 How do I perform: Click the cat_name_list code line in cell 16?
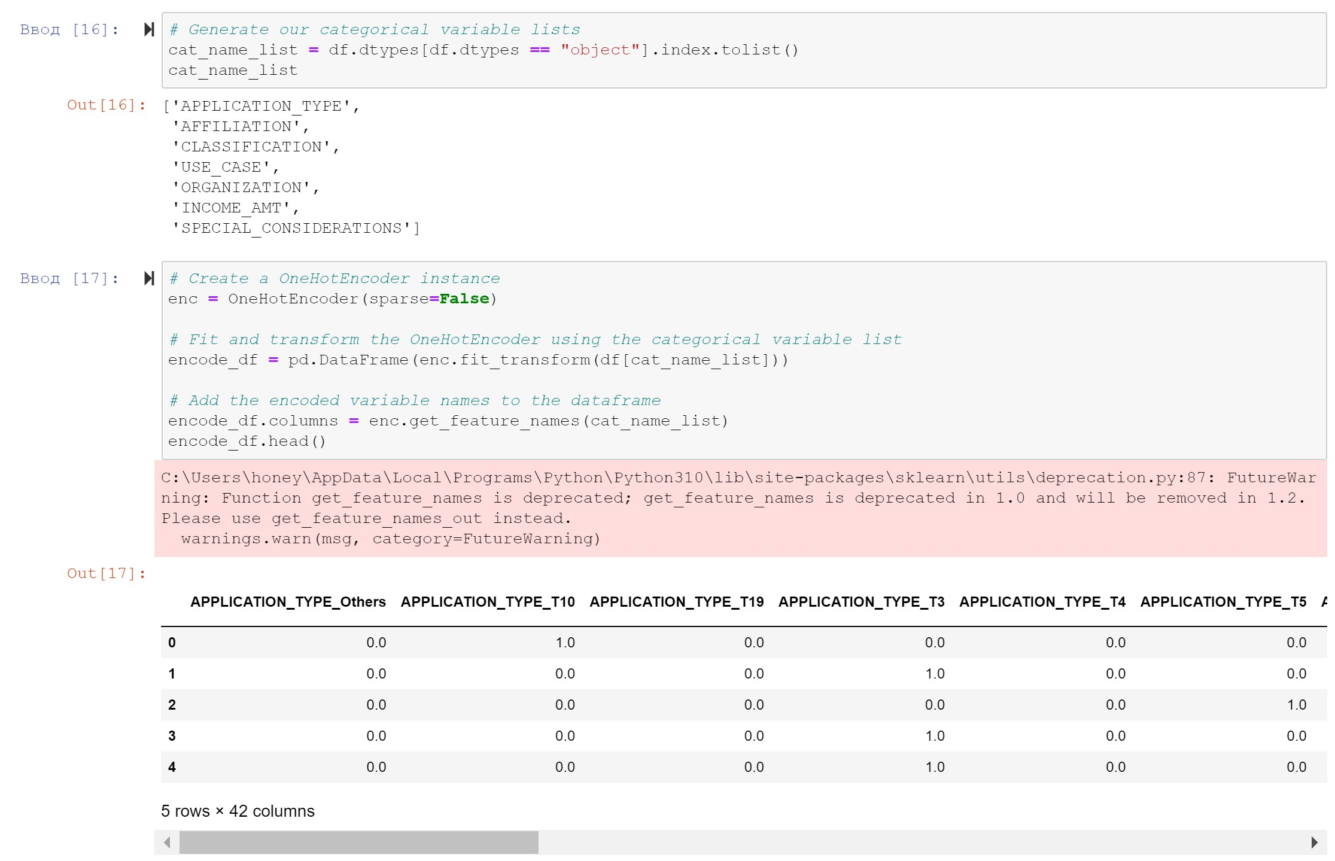[x=233, y=71]
